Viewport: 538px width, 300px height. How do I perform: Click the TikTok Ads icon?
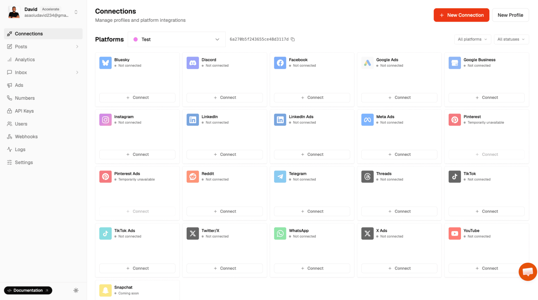tap(105, 233)
